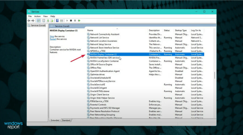Select Peer Name Resolution Protocol name
This screenshot has width=243, height=135.
point(104,111)
